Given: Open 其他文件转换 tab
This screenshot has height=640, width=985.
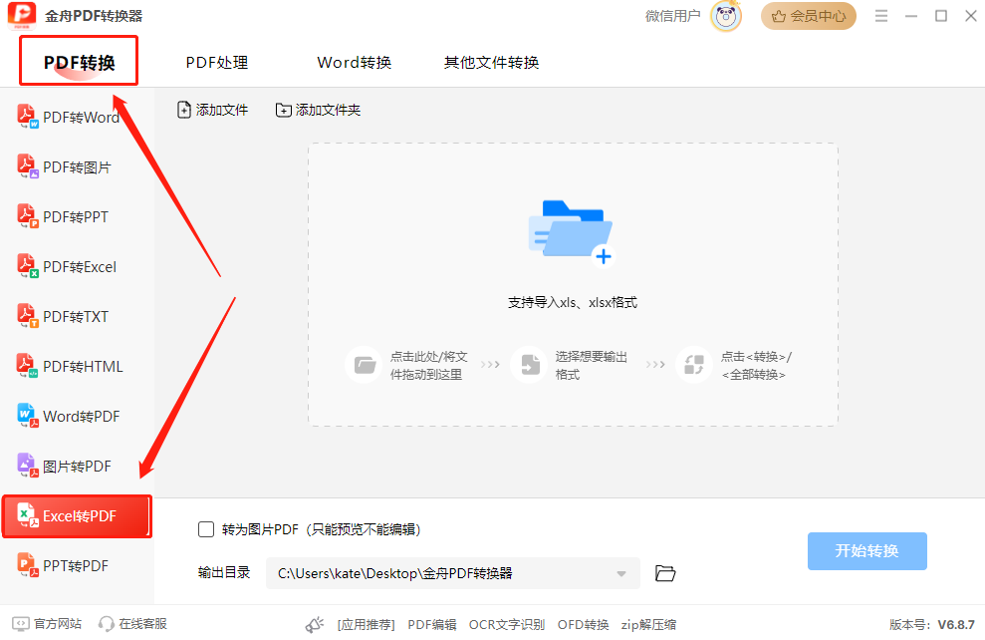Looking at the screenshot, I should [491, 62].
